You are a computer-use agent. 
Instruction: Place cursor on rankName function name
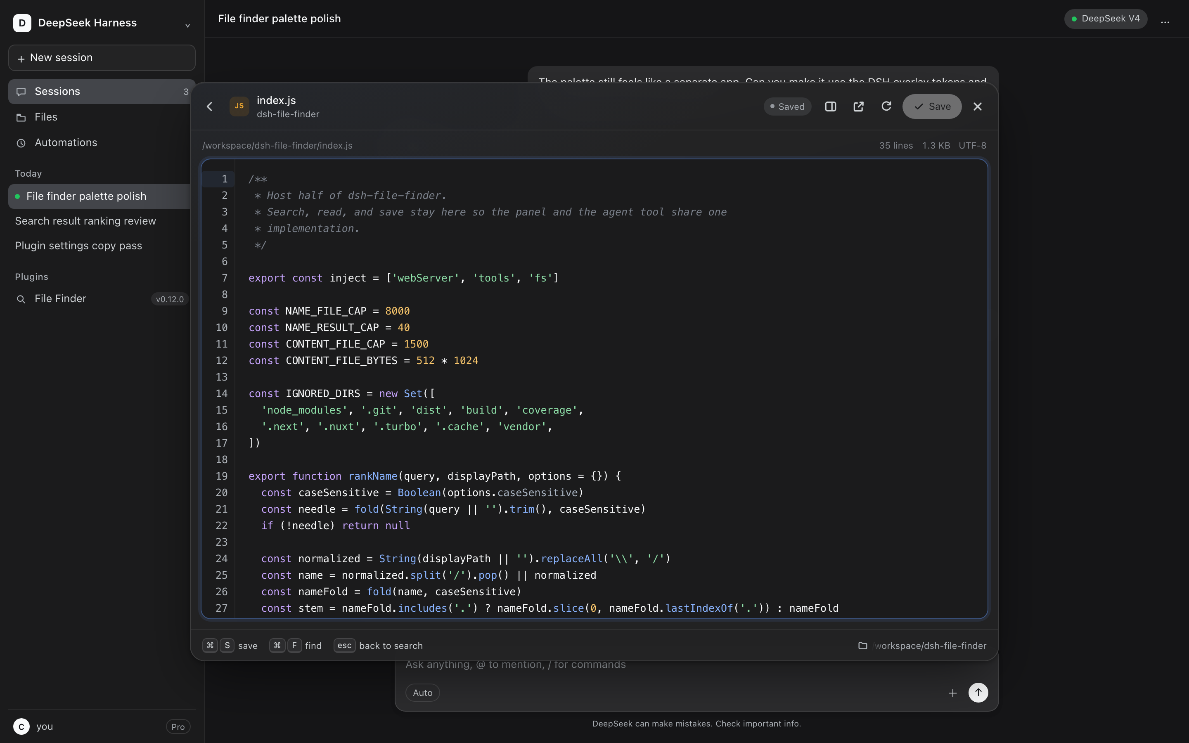point(373,476)
